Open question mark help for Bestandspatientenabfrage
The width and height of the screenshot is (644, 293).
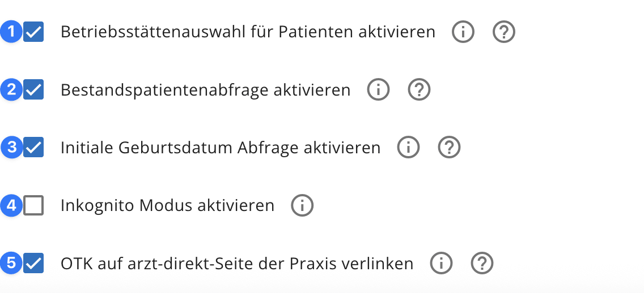[x=420, y=90]
